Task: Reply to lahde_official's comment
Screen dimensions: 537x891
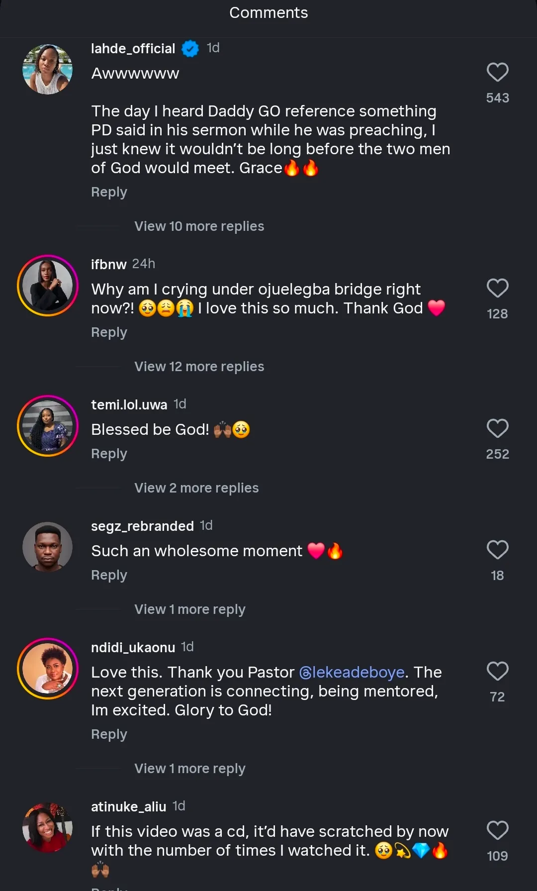Action: tap(109, 192)
